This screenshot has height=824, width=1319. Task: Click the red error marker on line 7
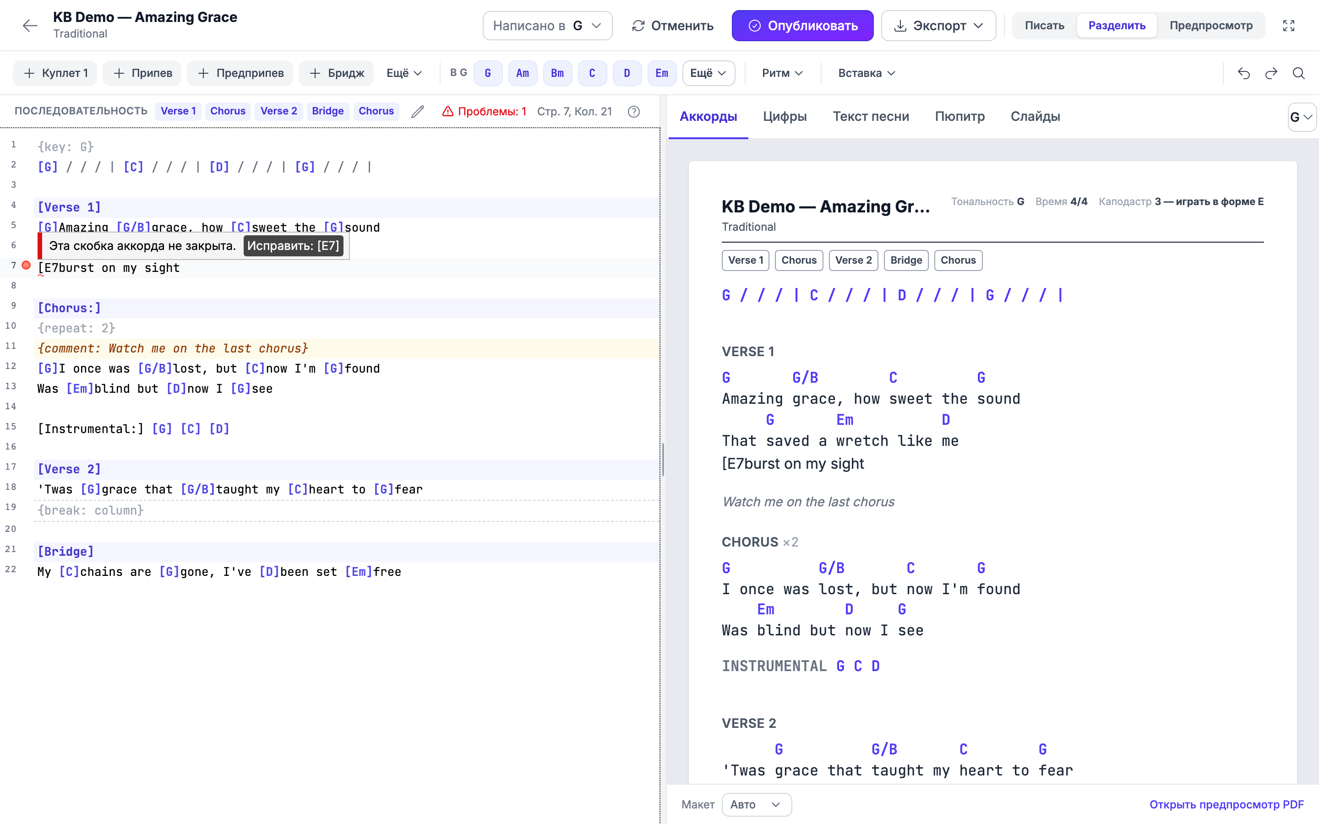point(26,266)
